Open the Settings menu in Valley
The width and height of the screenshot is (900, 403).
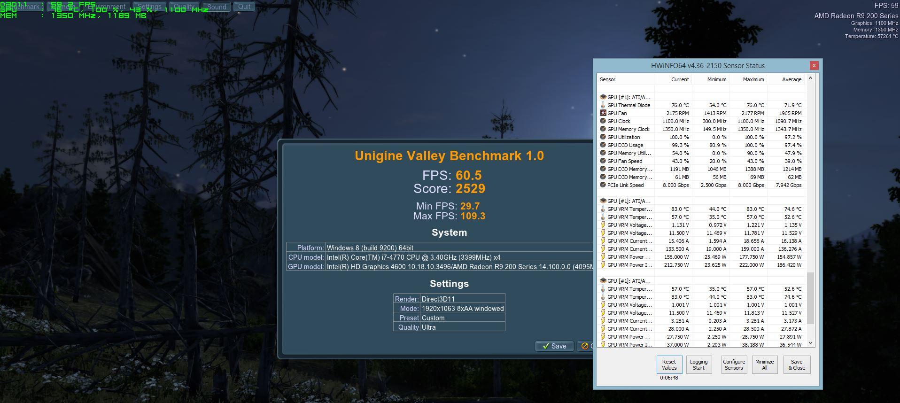pyautogui.click(x=149, y=7)
